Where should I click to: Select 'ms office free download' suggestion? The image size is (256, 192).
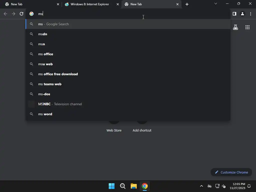[x=128, y=74]
